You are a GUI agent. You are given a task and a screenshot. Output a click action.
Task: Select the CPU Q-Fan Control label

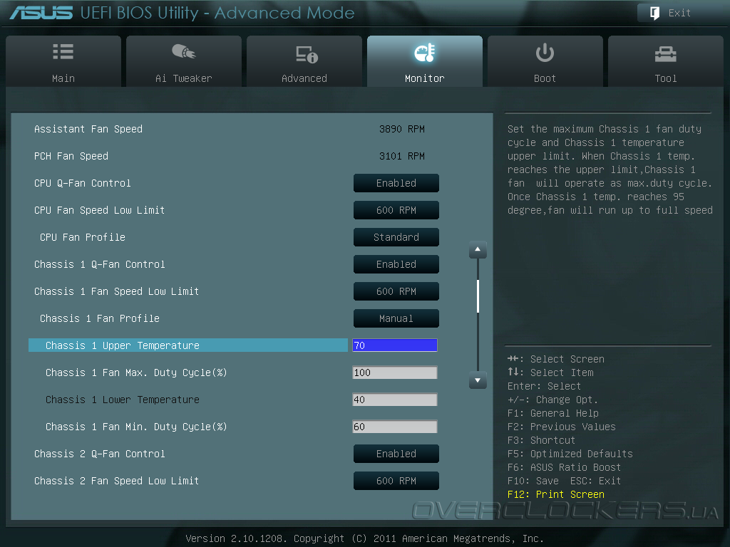point(83,183)
